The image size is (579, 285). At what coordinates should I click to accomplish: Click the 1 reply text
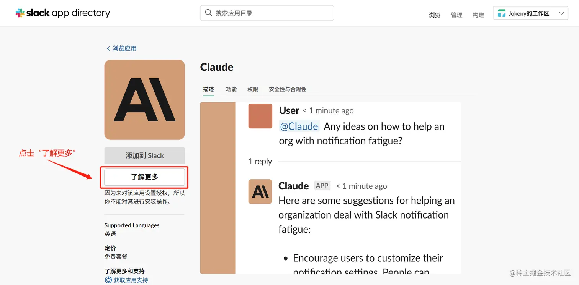click(x=260, y=162)
